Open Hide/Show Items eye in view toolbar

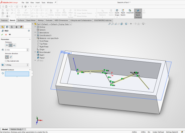click(131, 24)
